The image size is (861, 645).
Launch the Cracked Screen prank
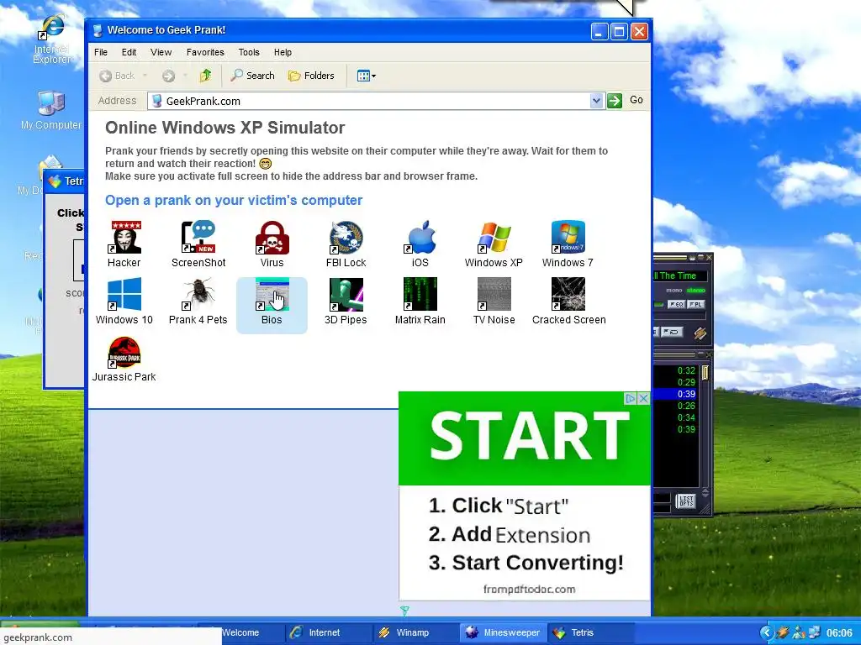(x=569, y=302)
